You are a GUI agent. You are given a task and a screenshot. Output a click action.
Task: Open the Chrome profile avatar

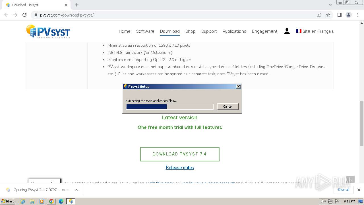(349, 15)
